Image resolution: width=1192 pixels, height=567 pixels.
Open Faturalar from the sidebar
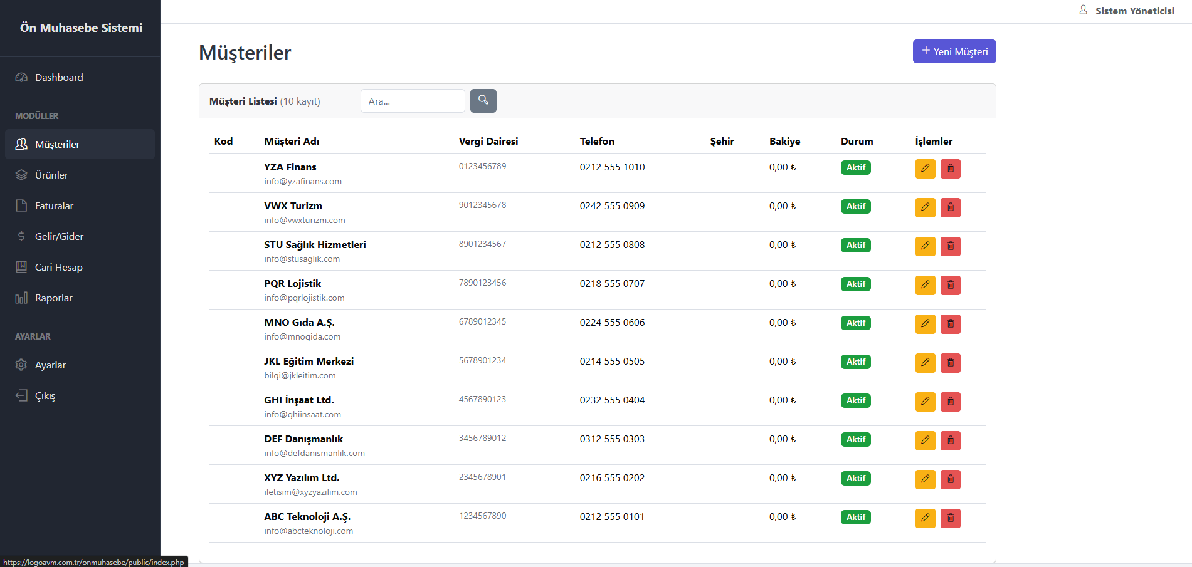pyautogui.click(x=80, y=205)
